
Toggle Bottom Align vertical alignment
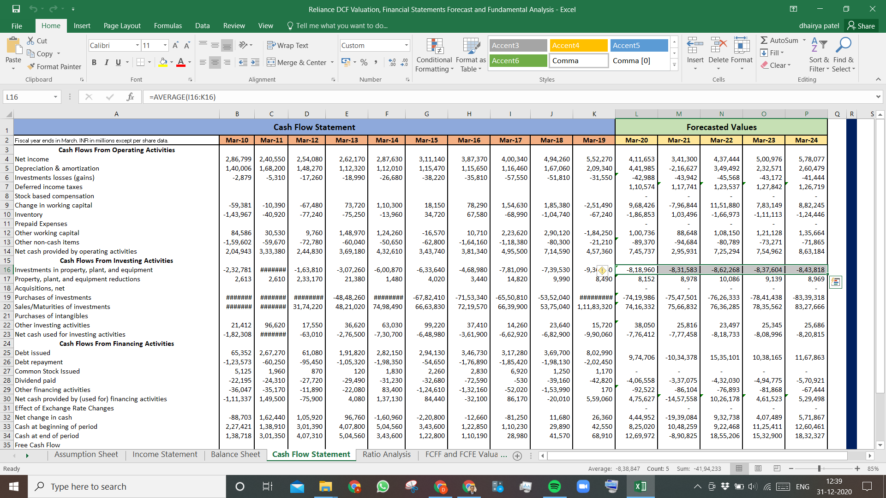tap(227, 45)
